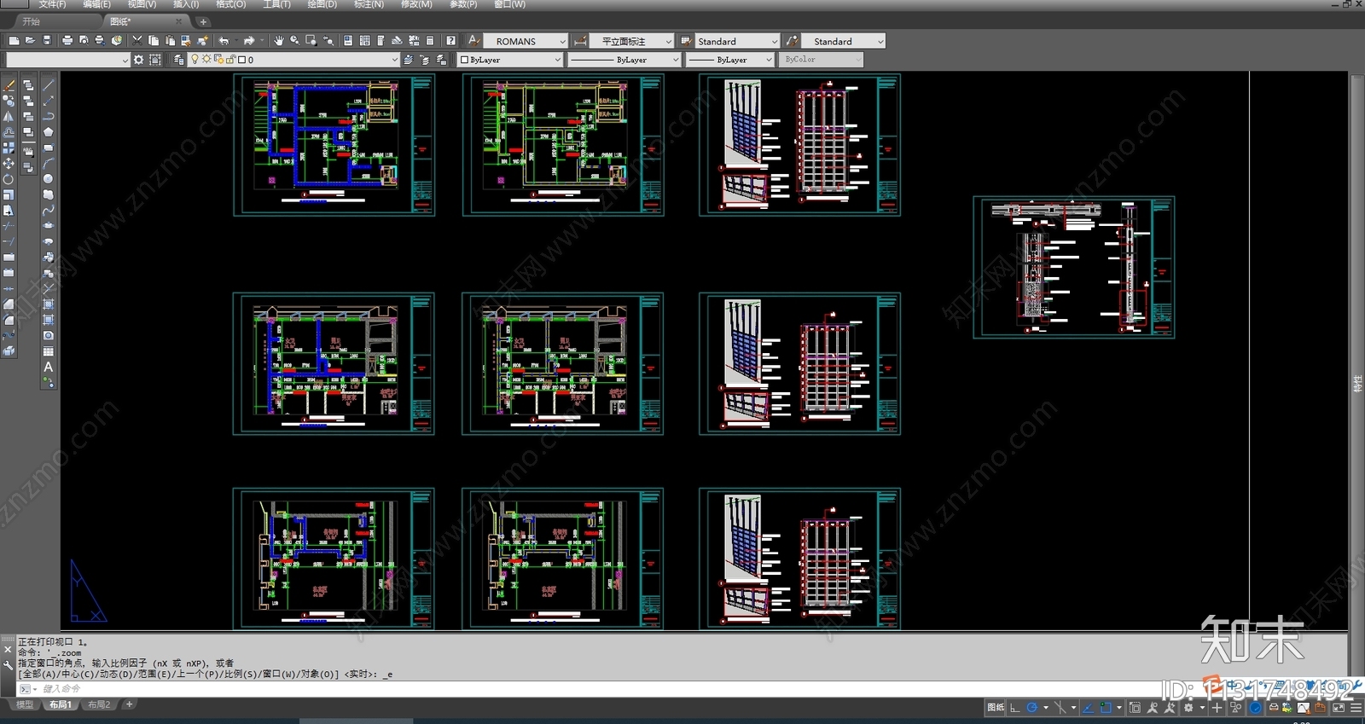Expand the layer dropdown showing layer 0
Screen dimensions: 1365x724
[294, 60]
